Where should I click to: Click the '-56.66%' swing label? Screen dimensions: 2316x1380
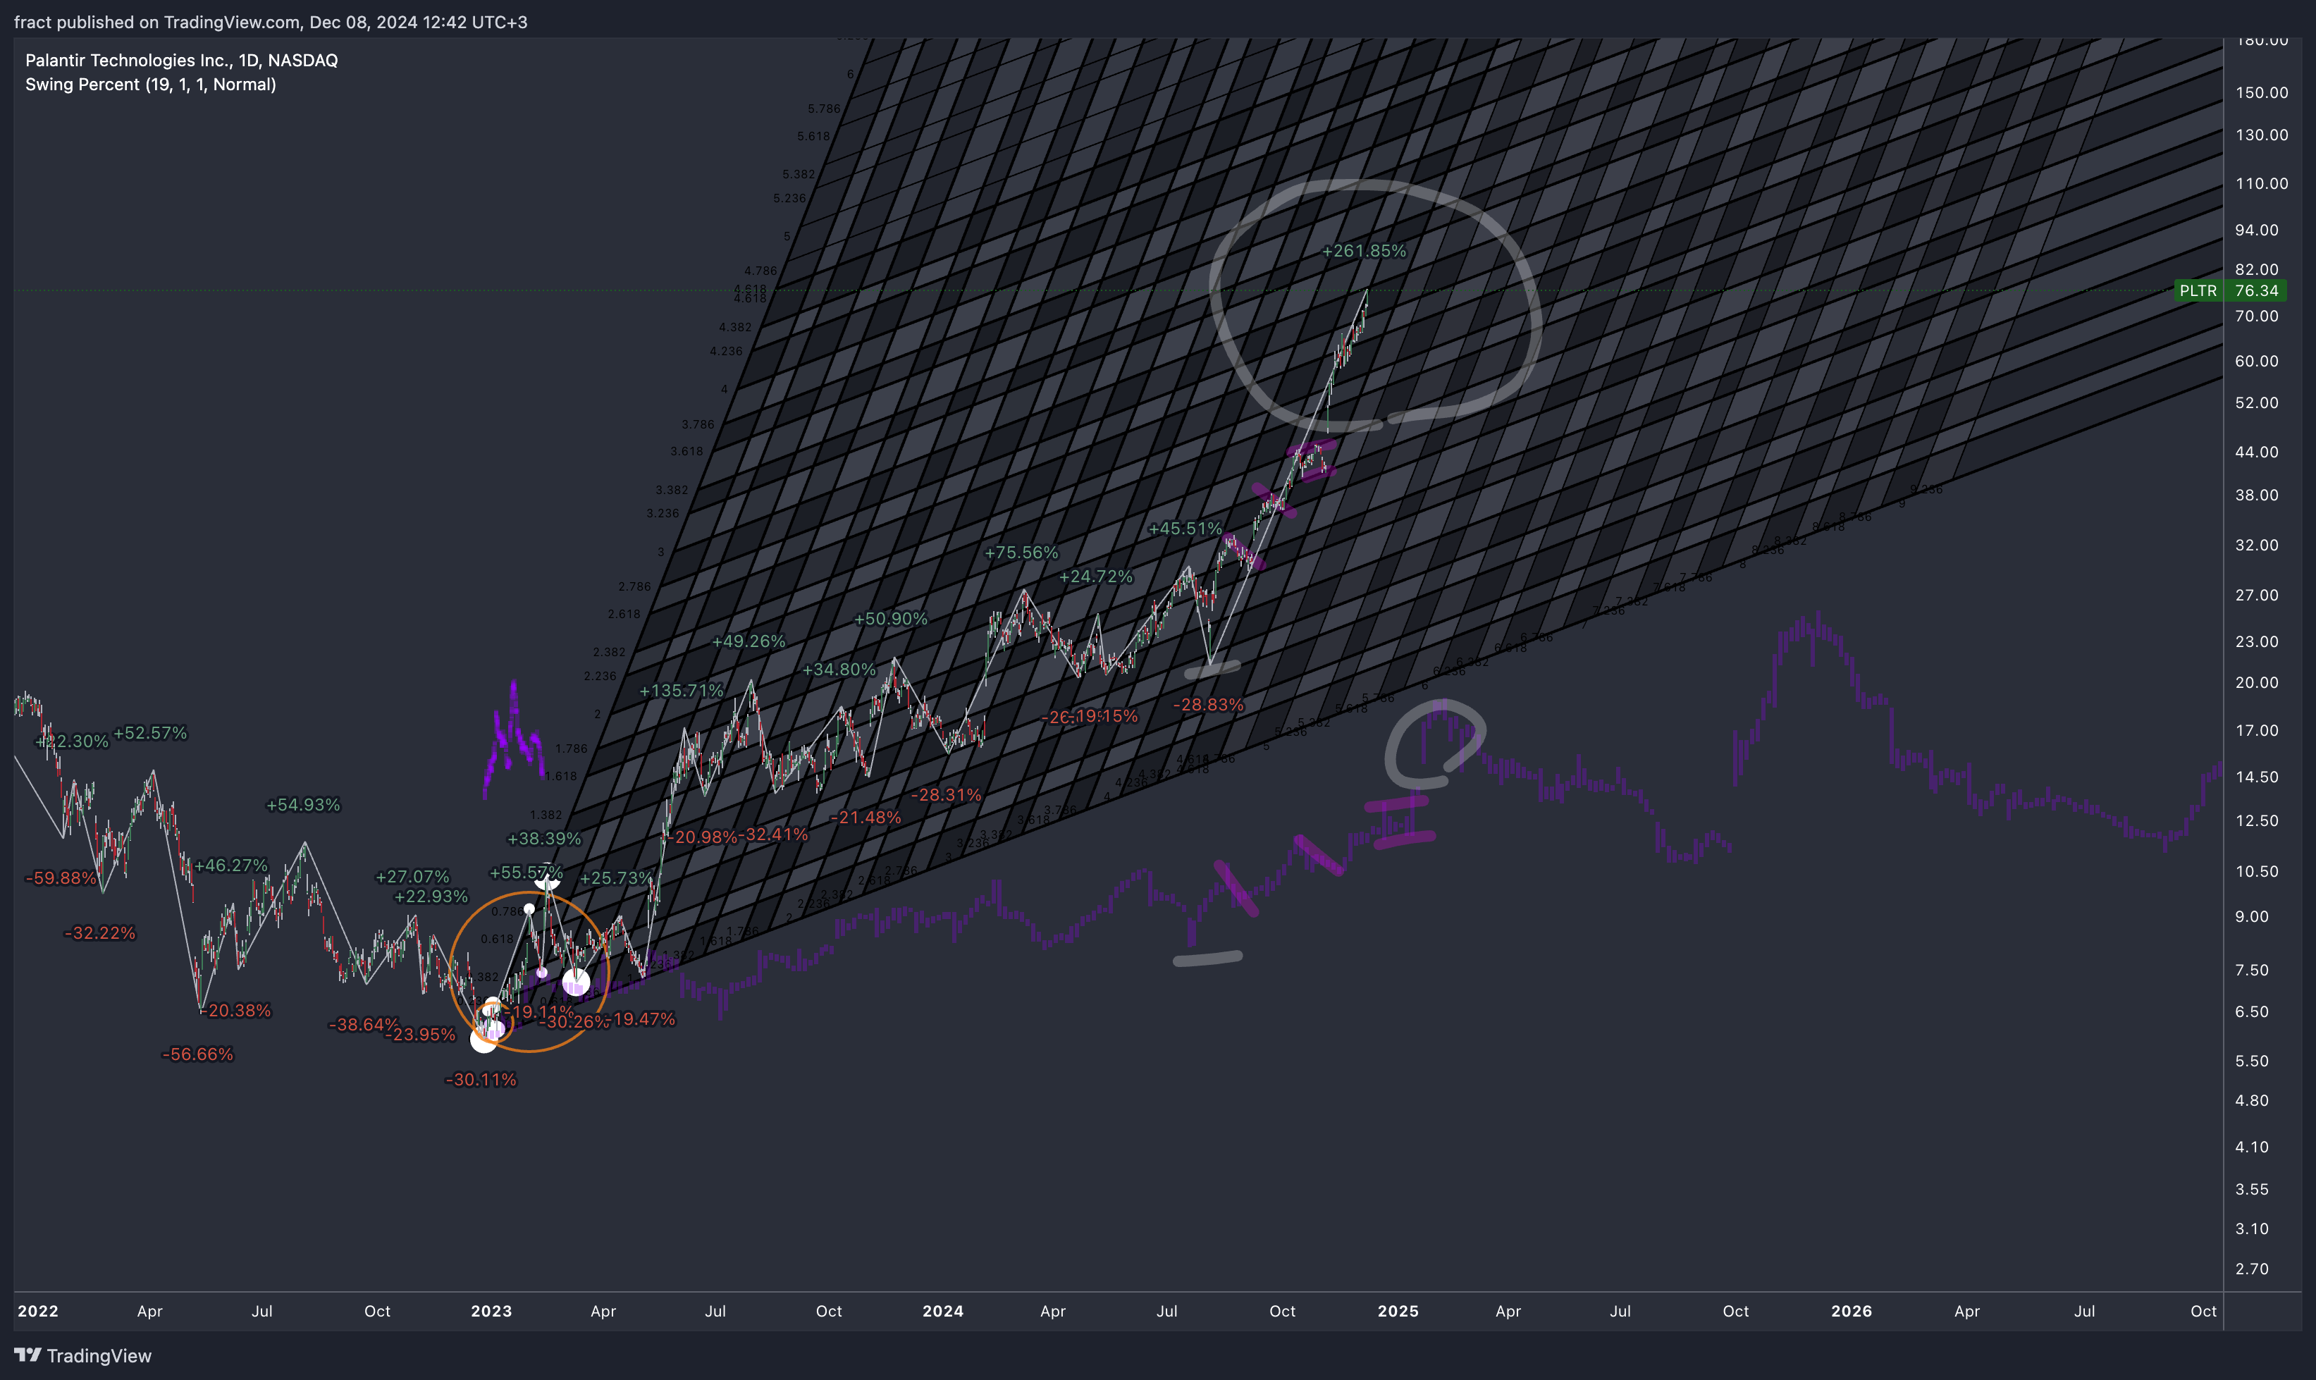[x=197, y=1054]
